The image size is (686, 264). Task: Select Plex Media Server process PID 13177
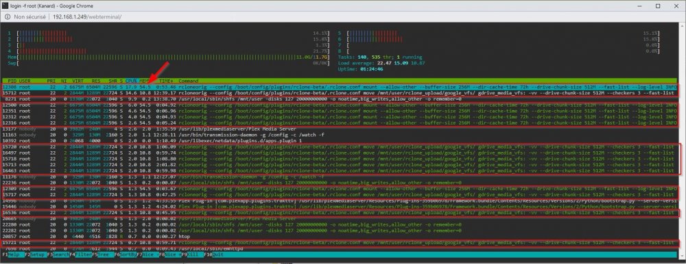click(340, 129)
